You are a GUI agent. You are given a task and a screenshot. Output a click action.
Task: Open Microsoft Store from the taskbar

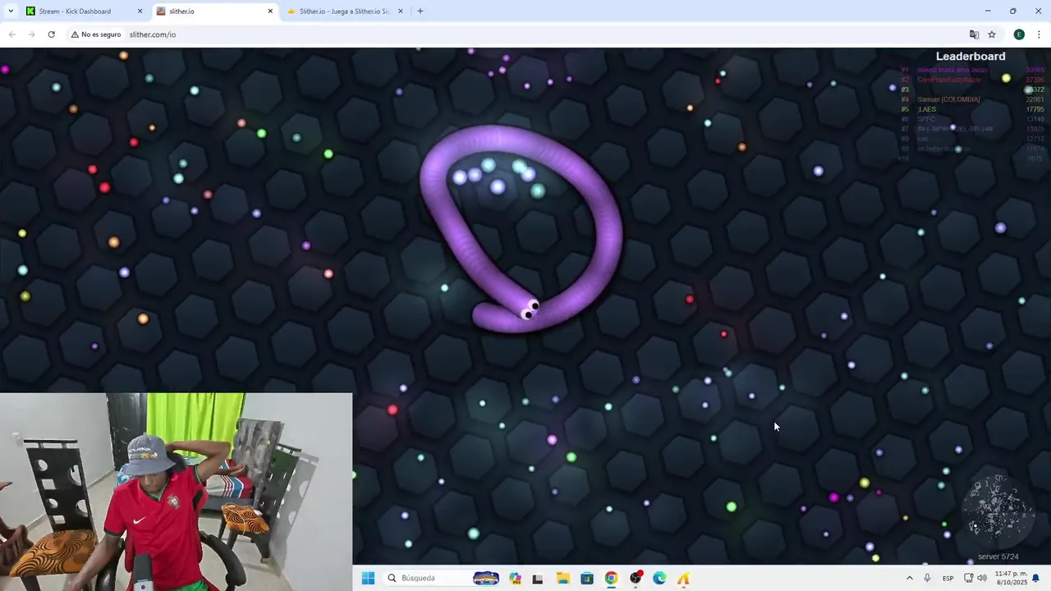pos(587,578)
